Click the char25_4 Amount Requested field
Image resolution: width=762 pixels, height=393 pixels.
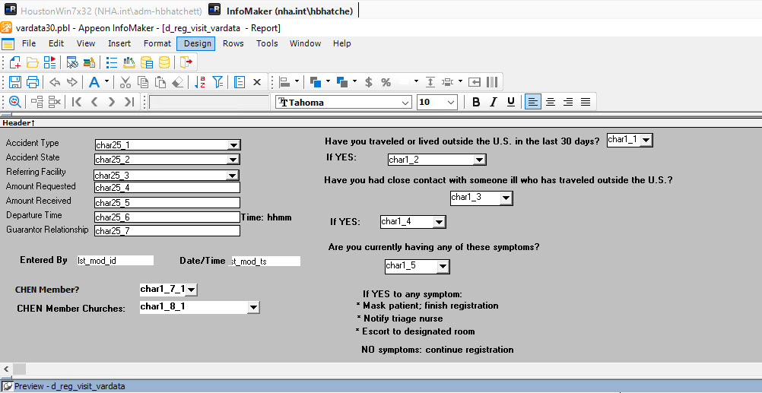coord(167,188)
